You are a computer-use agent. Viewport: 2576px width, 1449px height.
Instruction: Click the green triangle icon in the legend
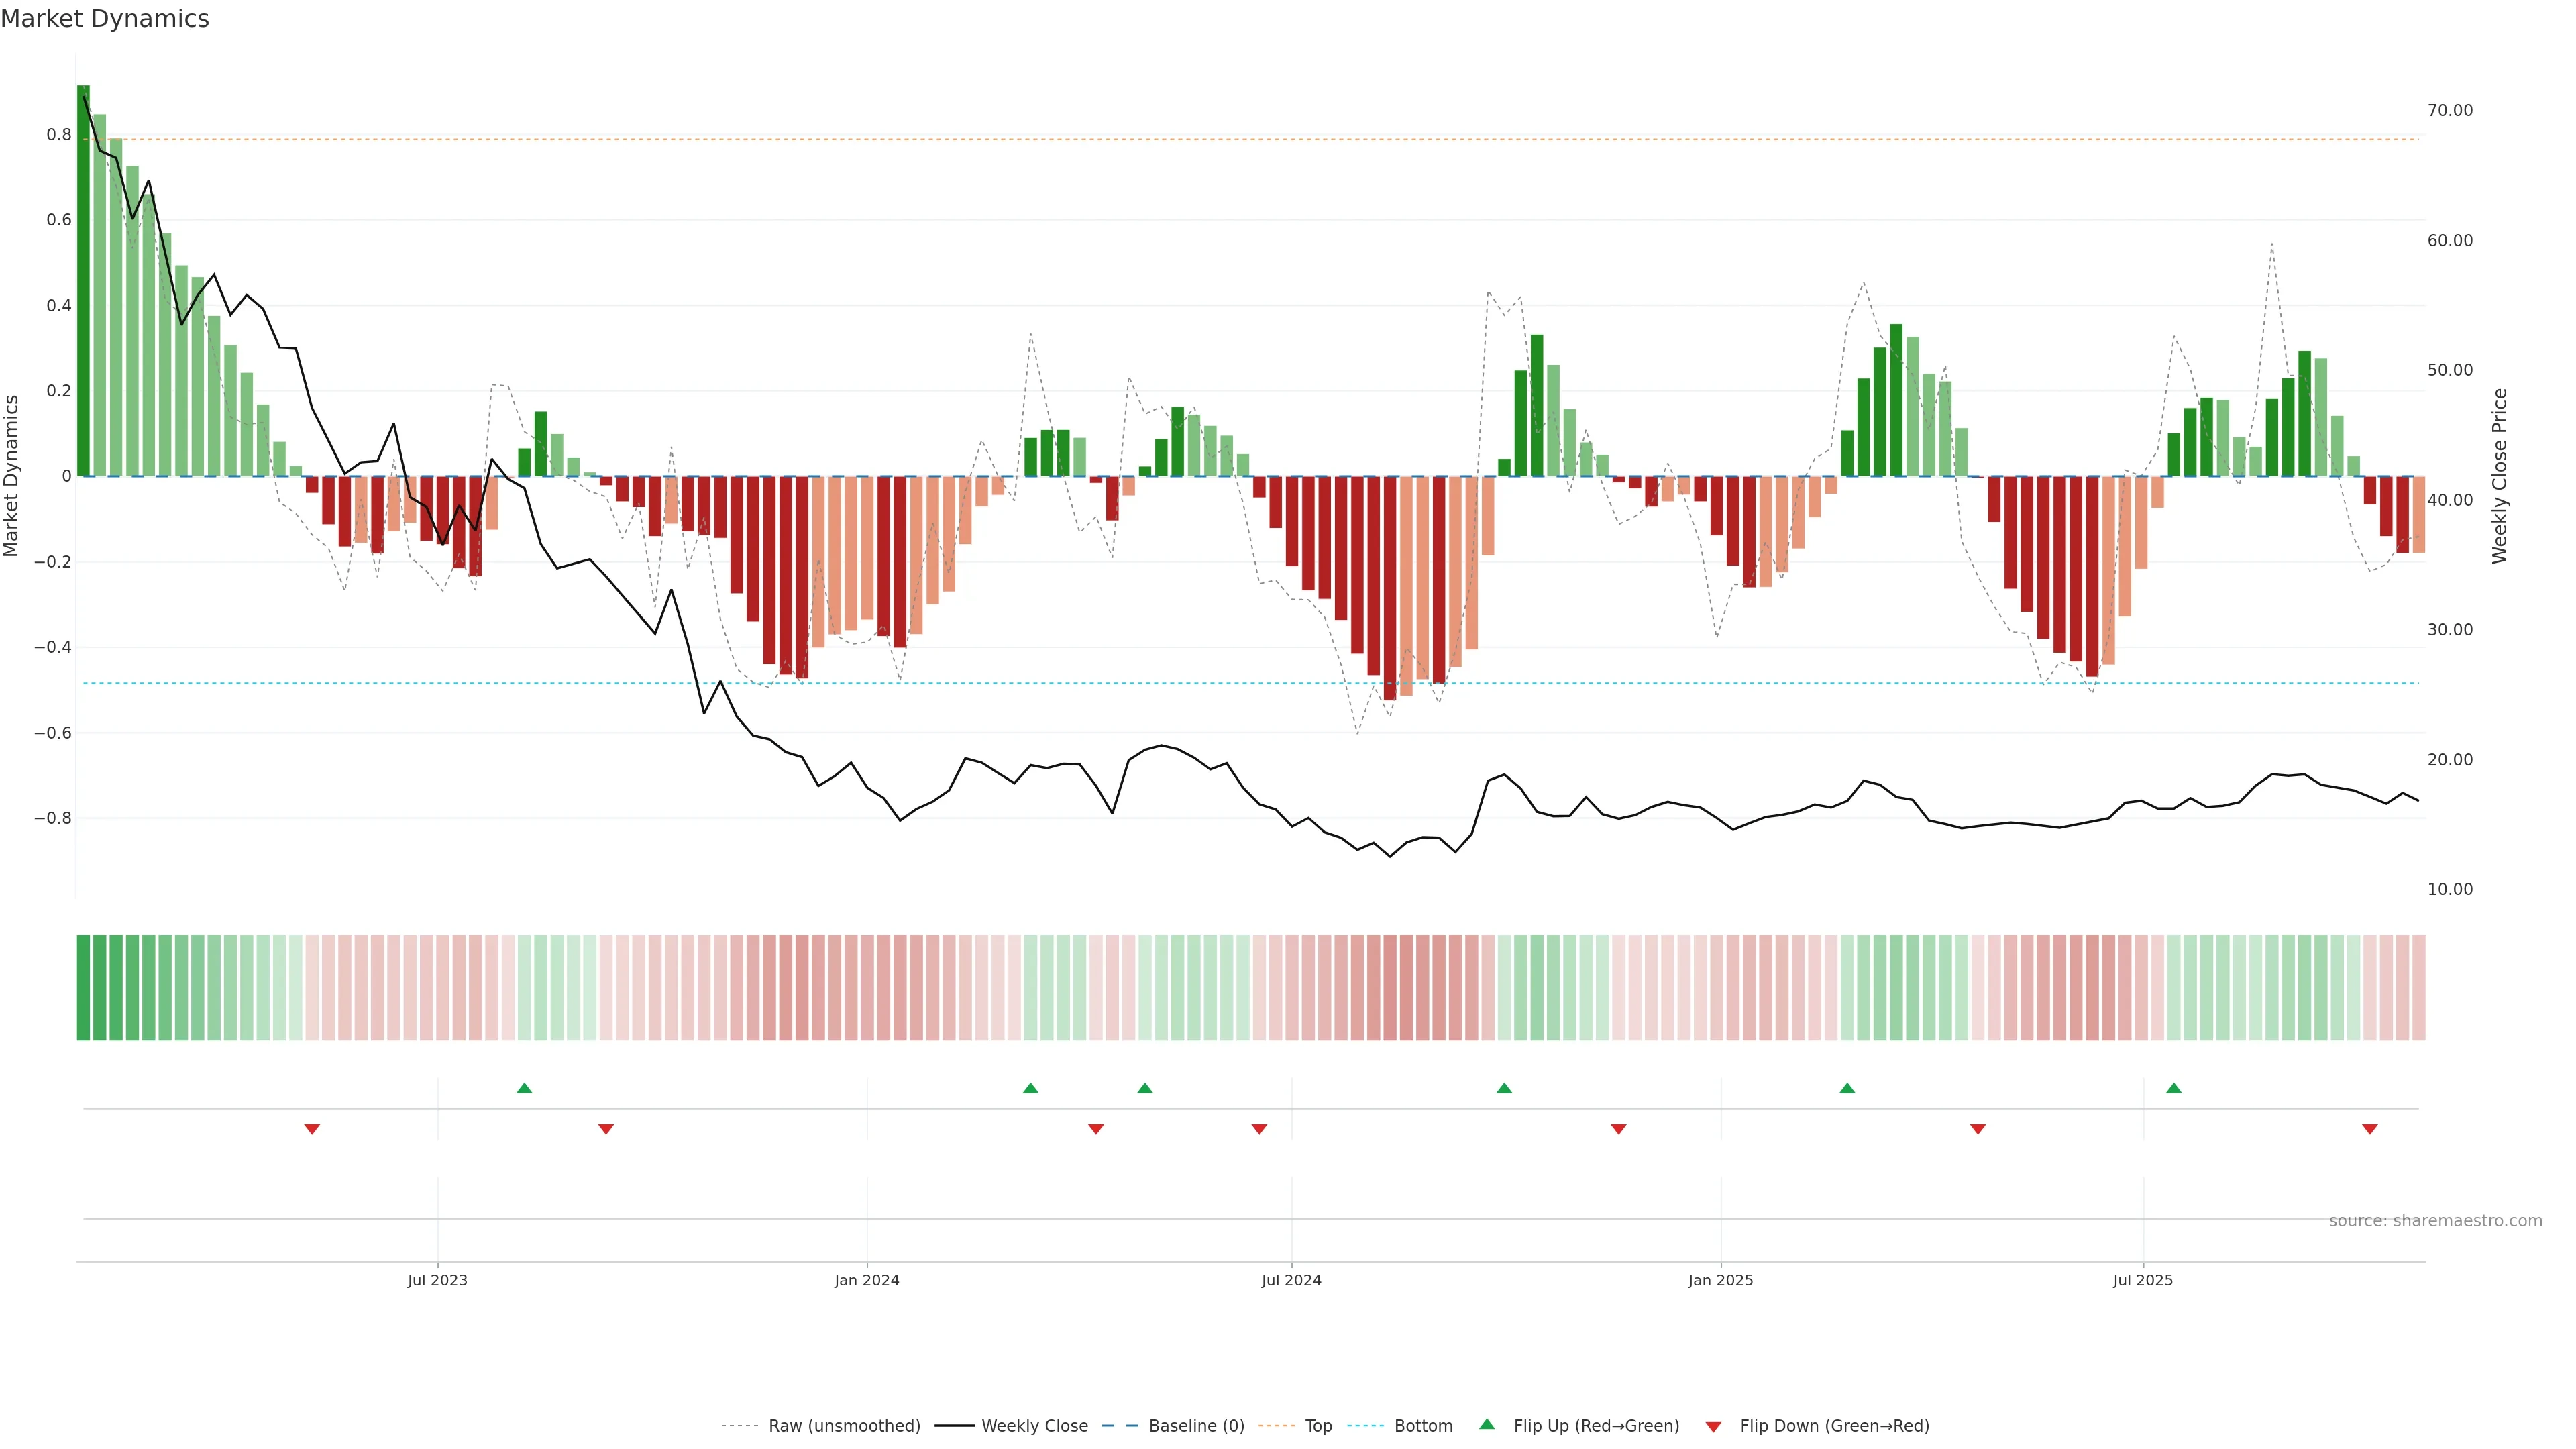pyautogui.click(x=1487, y=1424)
